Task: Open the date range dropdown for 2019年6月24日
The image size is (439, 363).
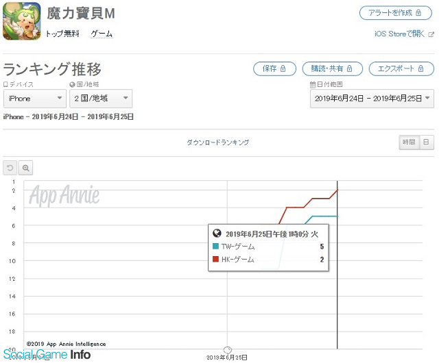Action: click(372, 99)
